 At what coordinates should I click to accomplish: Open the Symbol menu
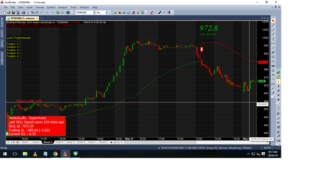click(51, 7)
